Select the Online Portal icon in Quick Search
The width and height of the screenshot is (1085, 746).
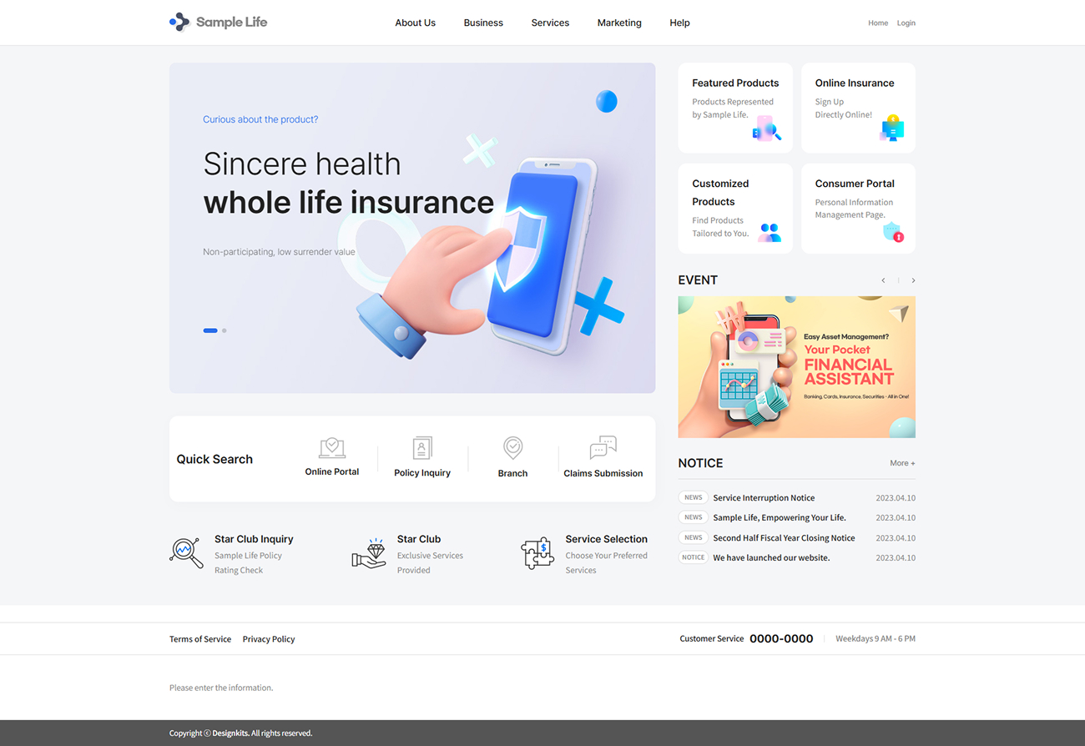pos(331,448)
